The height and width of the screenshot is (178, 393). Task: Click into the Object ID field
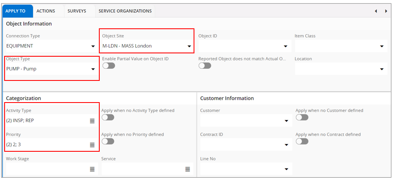(x=240, y=46)
